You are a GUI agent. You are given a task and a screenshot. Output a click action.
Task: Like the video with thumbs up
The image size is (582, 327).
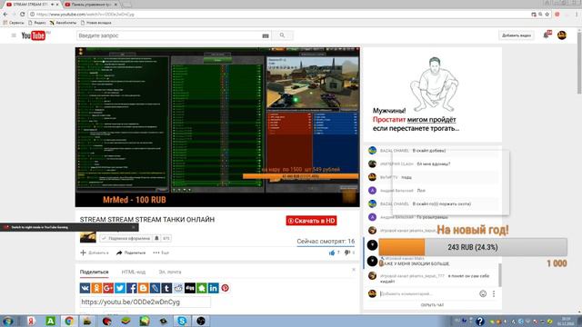click(x=332, y=253)
